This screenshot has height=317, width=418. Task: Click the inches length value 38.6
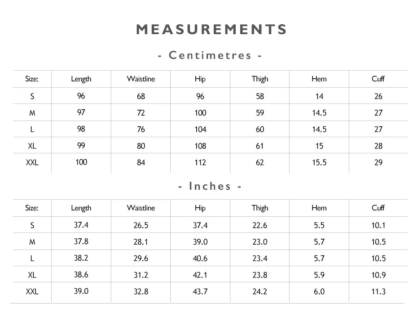(81, 275)
